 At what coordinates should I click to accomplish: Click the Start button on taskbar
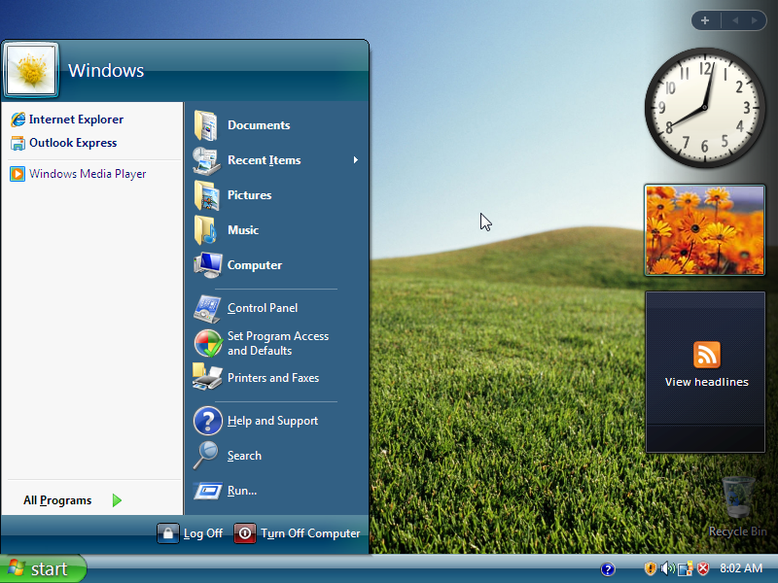click(x=43, y=568)
